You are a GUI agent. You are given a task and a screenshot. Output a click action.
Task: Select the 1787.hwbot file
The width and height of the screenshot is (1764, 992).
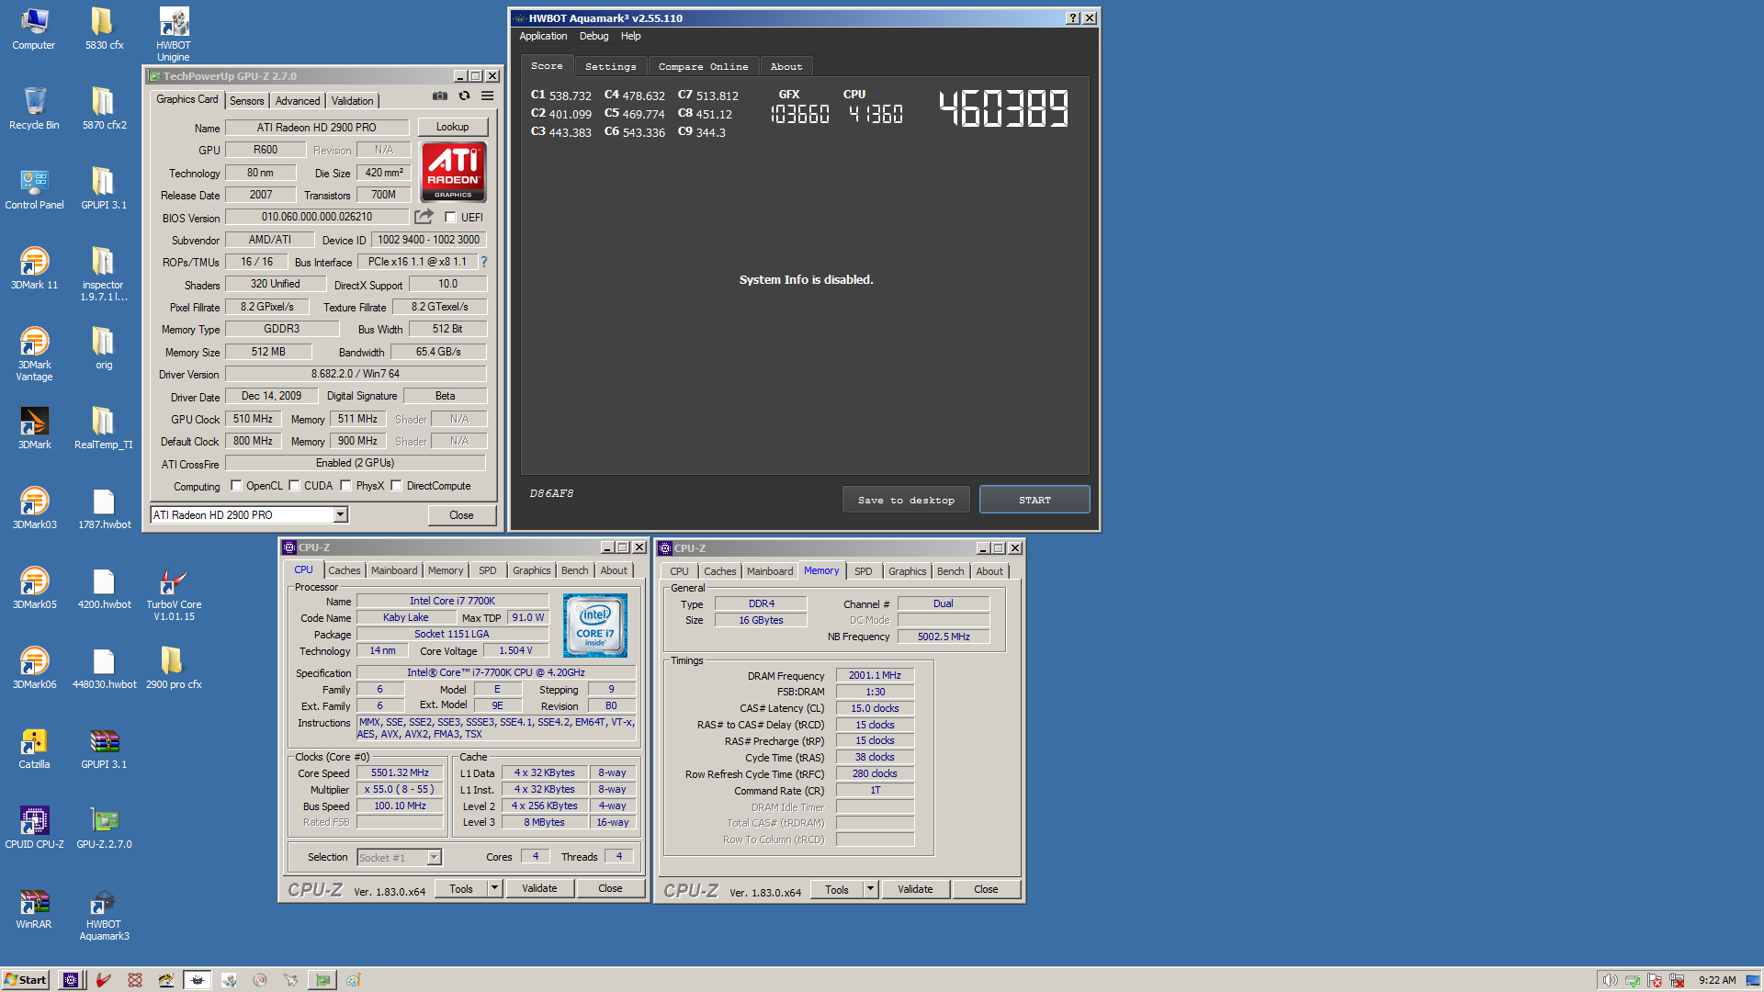[104, 508]
